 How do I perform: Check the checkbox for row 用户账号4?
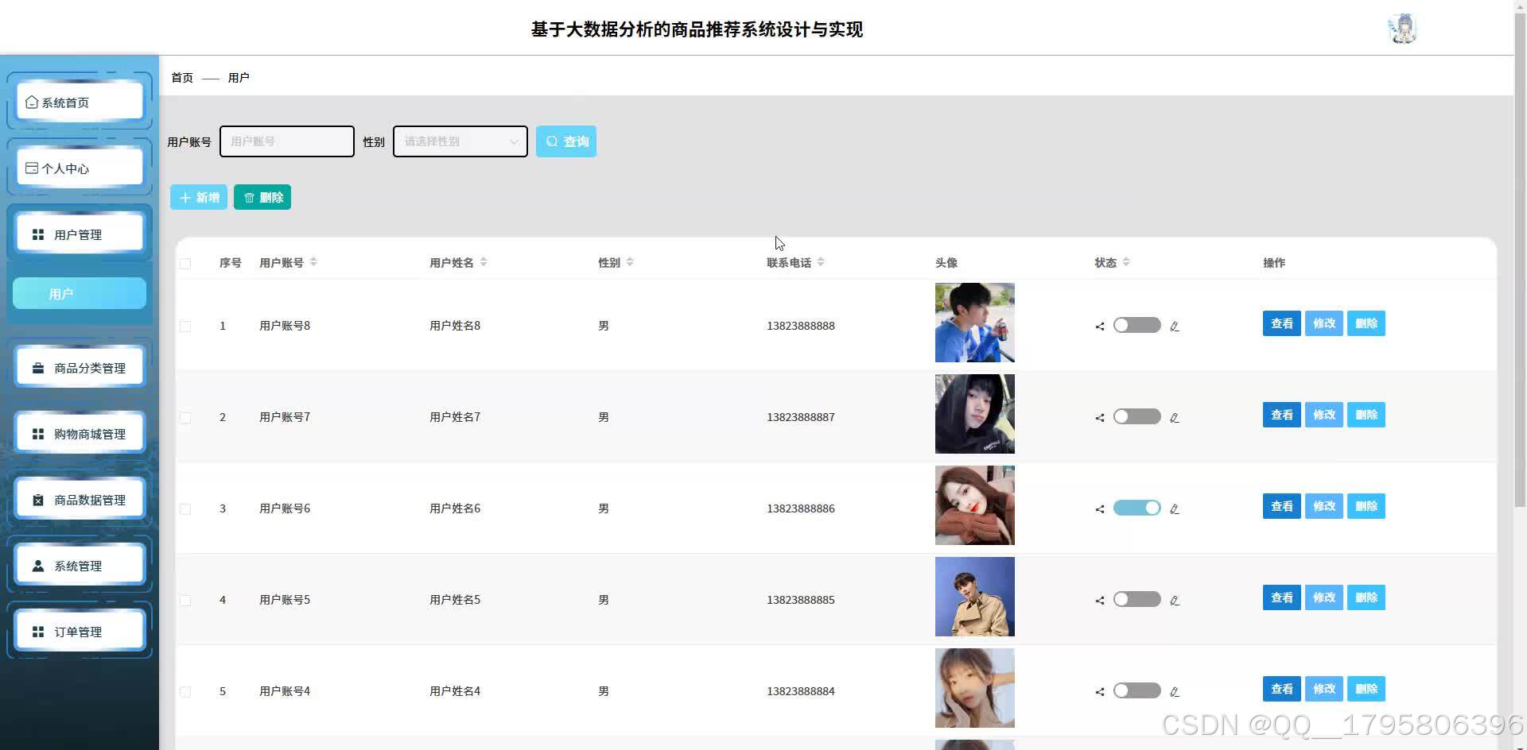pyautogui.click(x=185, y=691)
